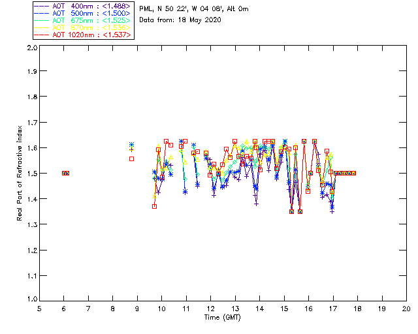Click the time-axis tick label '15'
The image size is (418, 334).
pyautogui.click(x=284, y=309)
